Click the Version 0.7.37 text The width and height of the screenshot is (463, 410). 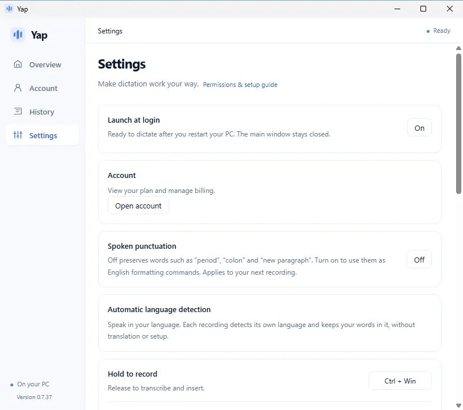(x=34, y=397)
